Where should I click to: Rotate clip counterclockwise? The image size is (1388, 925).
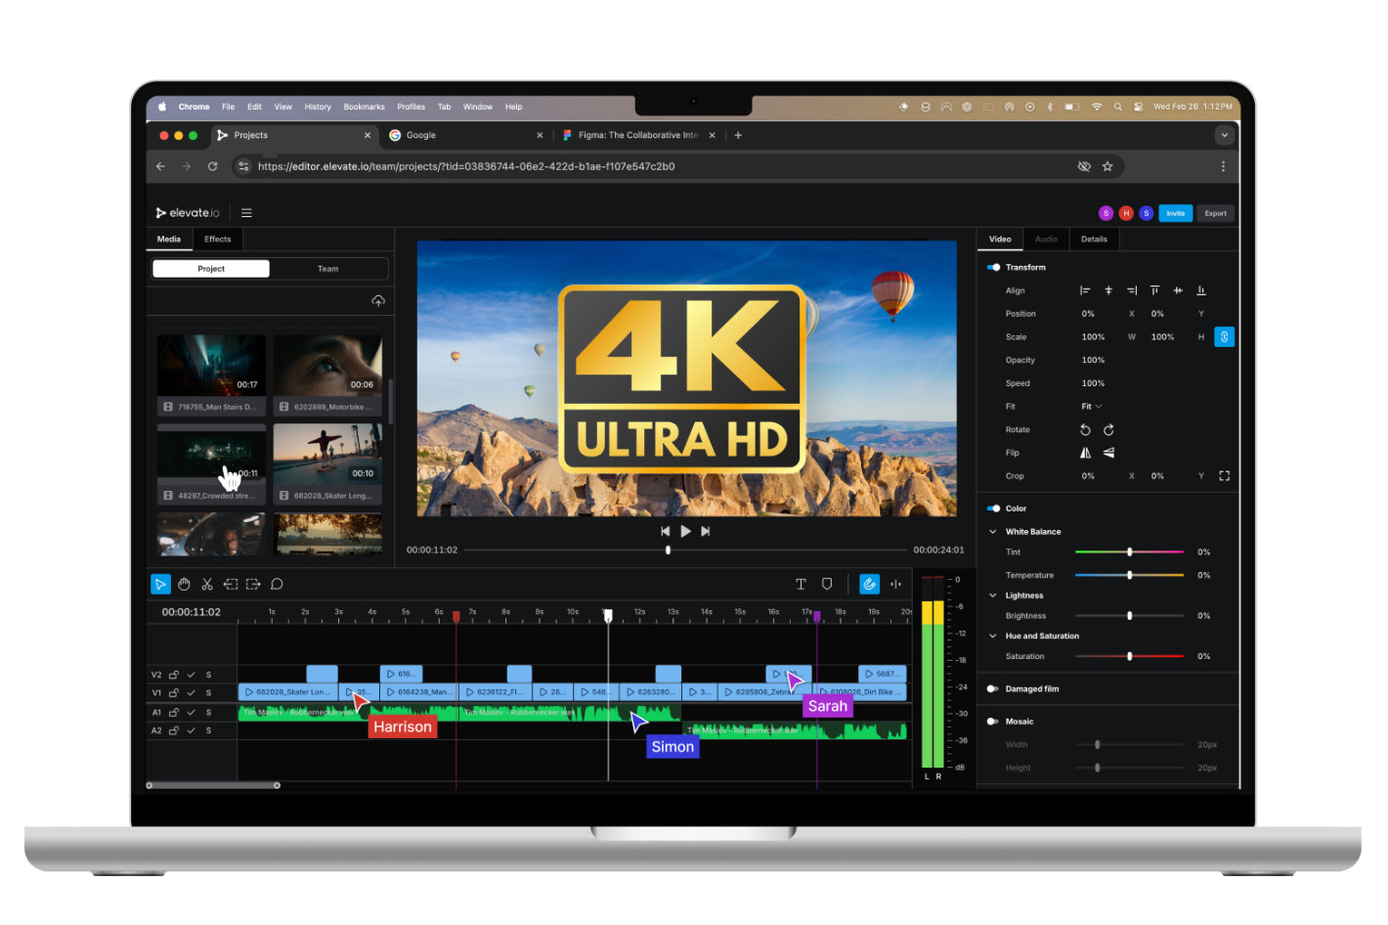(1085, 430)
